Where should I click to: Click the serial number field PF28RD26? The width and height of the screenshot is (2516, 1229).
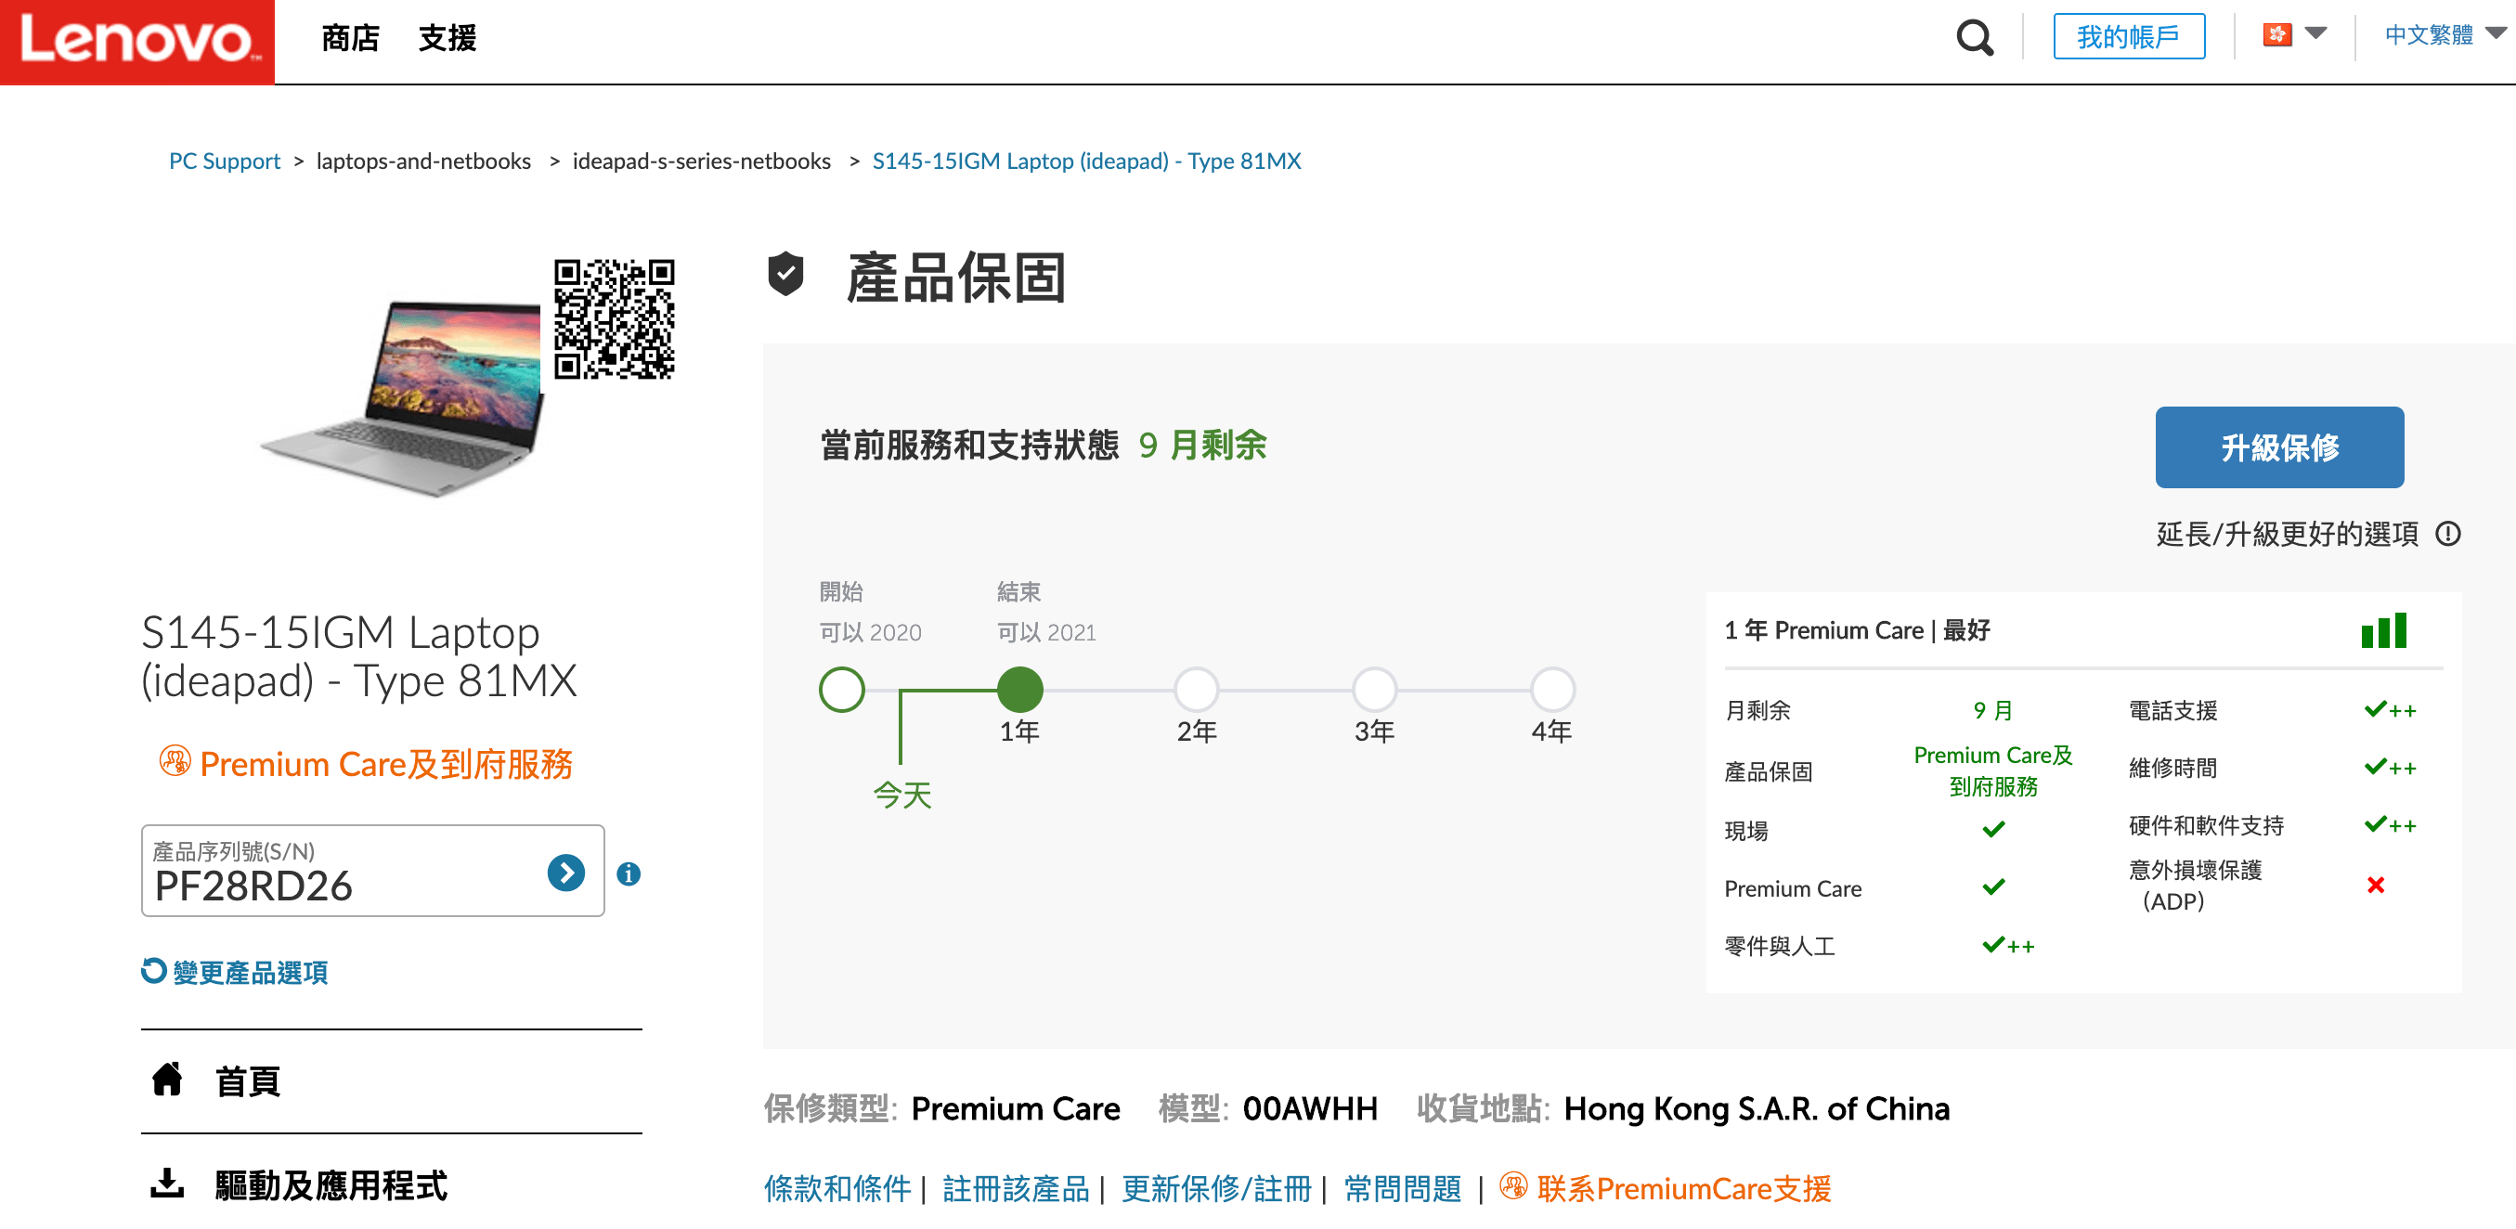pyautogui.click(x=372, y=871)
